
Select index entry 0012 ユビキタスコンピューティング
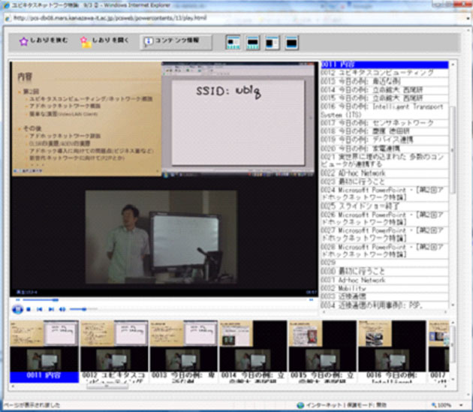pos(378,73)
